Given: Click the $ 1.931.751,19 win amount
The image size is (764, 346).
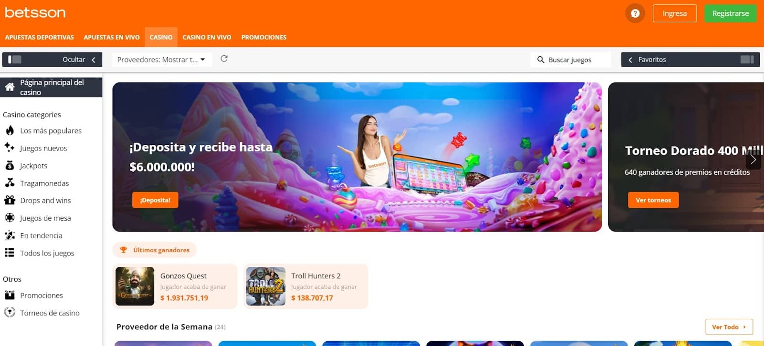Looking at the screenshot, I should [x=184, y=298].
